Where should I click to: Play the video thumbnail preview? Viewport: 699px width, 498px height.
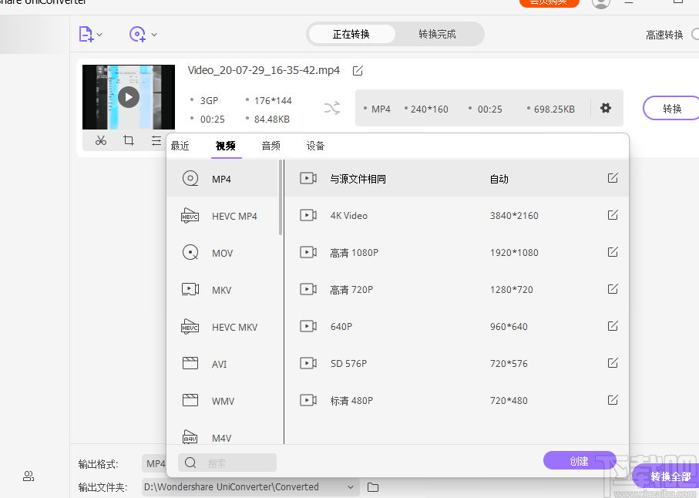pos(128,97)
